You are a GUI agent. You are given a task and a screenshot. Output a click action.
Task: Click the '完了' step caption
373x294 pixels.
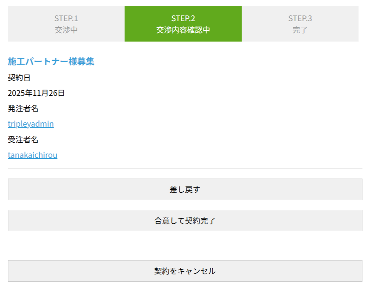point(300,30)
